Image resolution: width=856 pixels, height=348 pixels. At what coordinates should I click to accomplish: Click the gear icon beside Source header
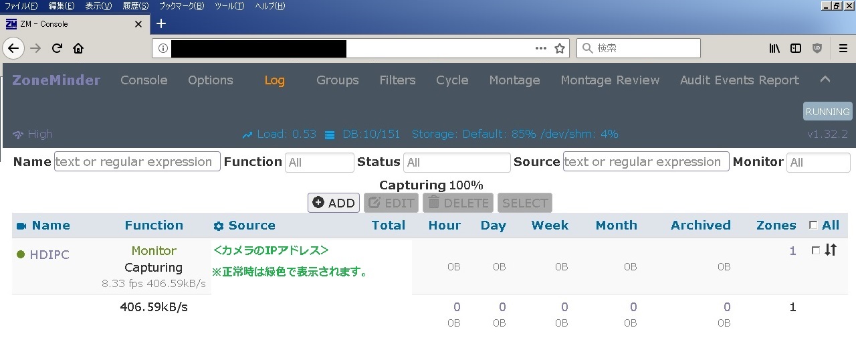[218, 226]
